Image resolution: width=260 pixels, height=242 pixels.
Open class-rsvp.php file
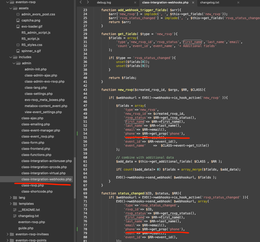point(32,185)
